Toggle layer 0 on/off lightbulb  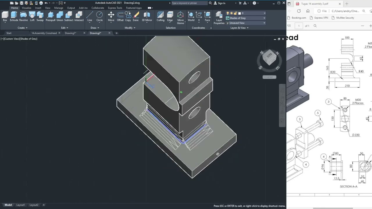(228, 13)
